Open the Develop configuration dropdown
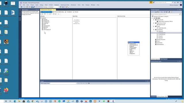The image size is (184, 103). point(46,7)
